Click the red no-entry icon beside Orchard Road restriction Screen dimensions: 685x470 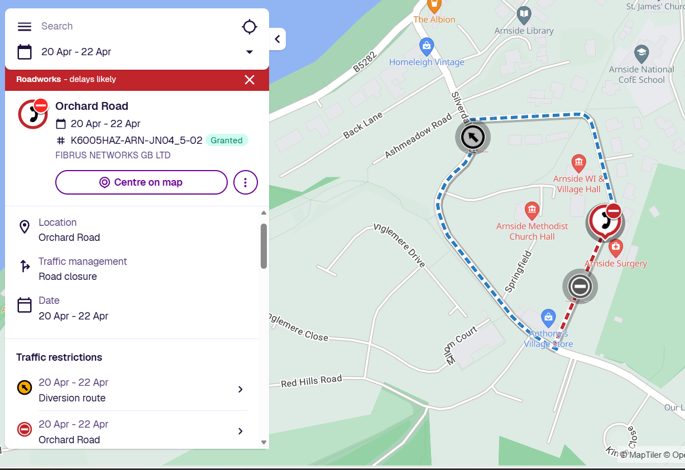click(x=24, y=429)
